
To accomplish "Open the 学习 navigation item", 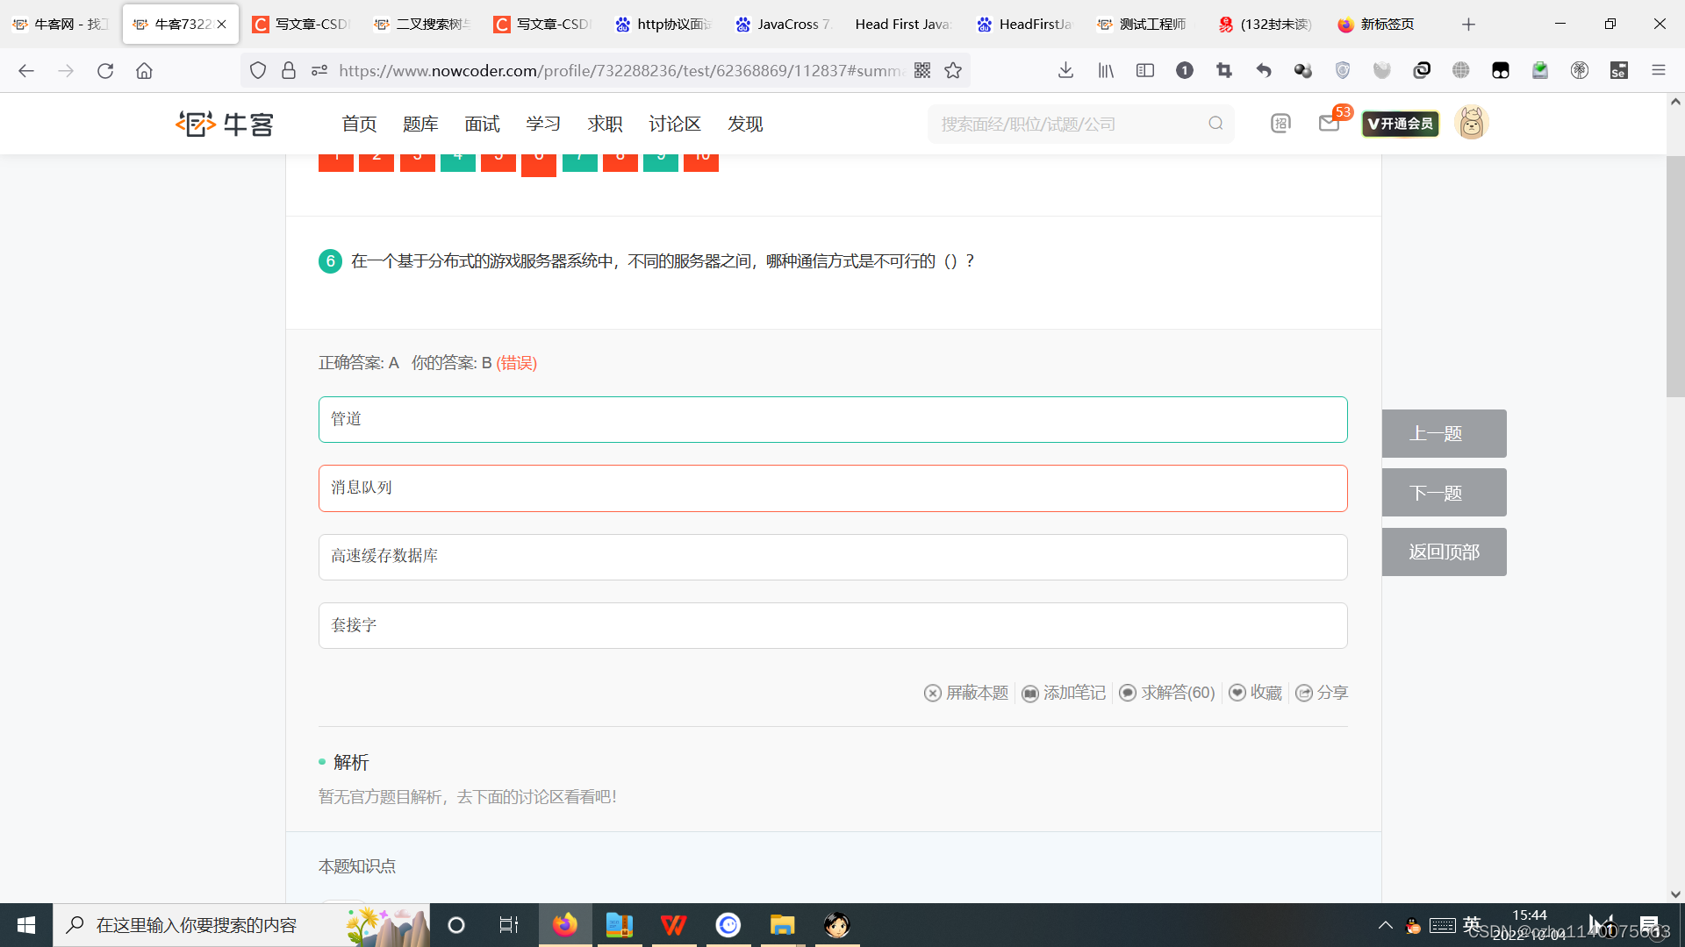I will (543, 124).
